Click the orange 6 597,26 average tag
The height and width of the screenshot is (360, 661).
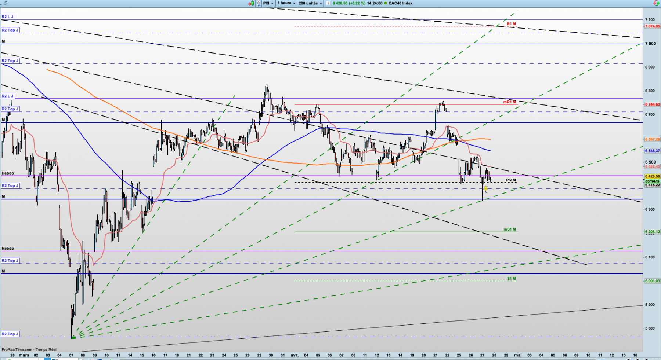(x=652, y=139)
